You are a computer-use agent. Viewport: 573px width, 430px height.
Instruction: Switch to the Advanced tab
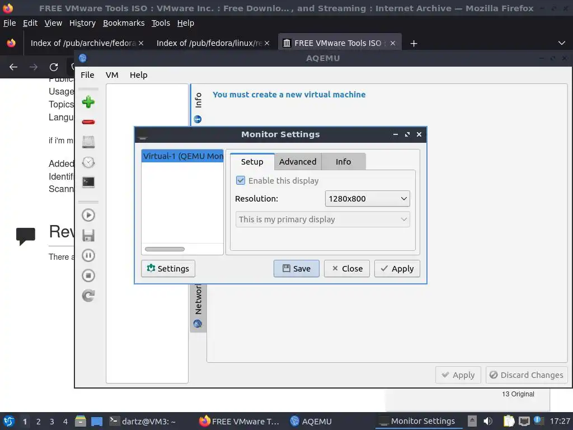[298, 162]
